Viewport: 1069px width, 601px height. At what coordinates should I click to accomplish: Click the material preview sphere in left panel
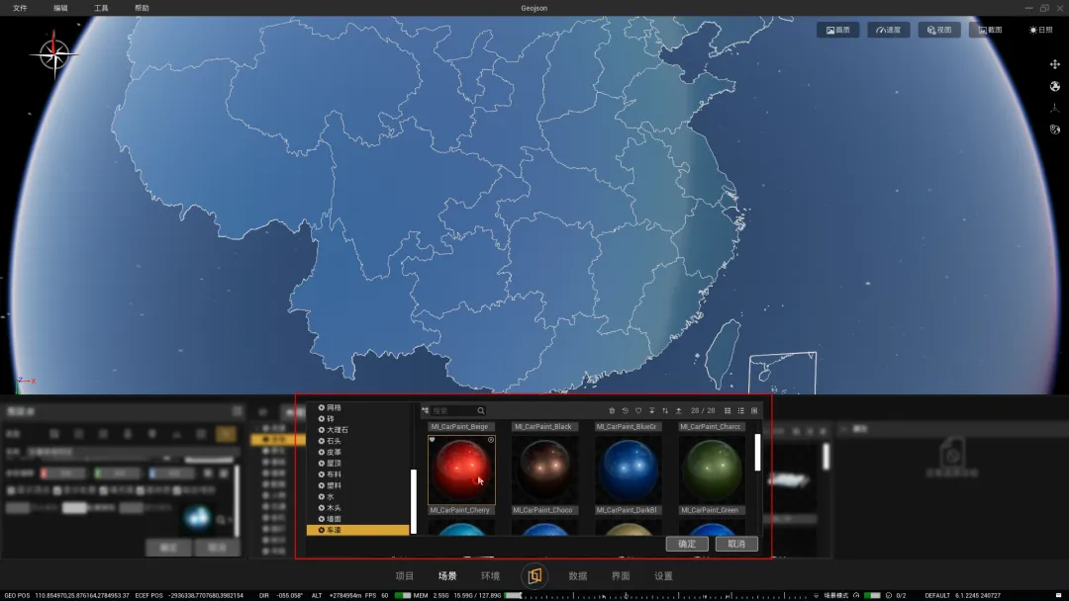point(197,519)
